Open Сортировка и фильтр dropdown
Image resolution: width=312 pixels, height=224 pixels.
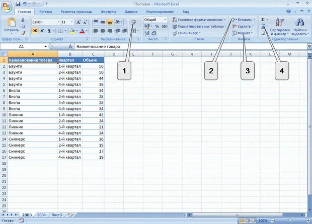click(x=280, y=27)
